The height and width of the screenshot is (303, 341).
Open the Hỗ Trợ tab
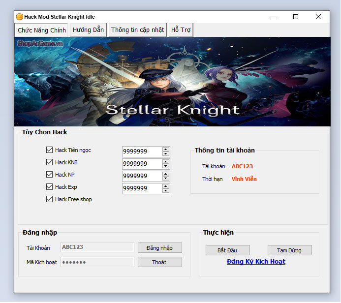(181, 30)
